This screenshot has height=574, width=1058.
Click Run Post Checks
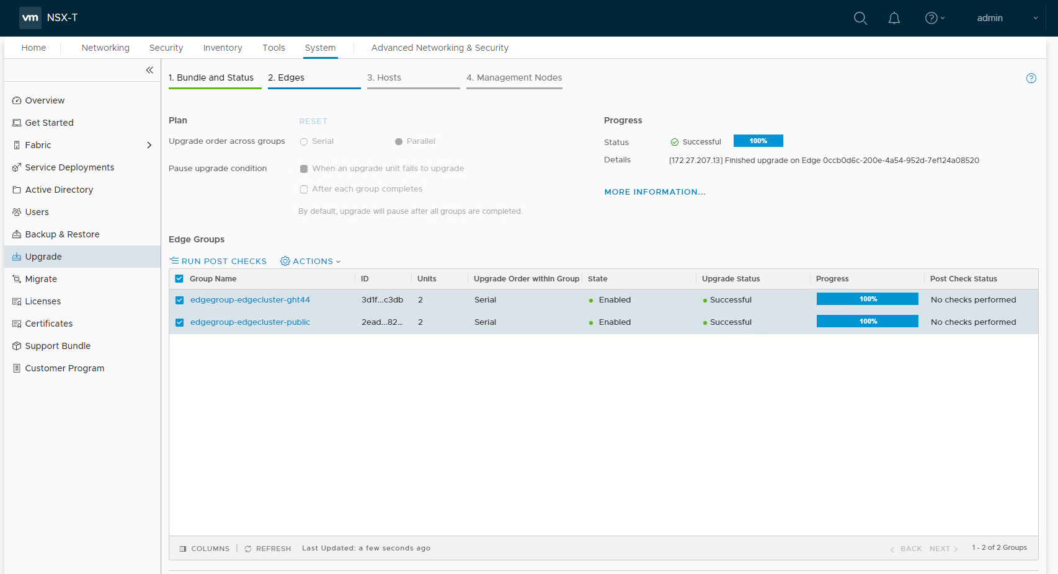[218, 262]
